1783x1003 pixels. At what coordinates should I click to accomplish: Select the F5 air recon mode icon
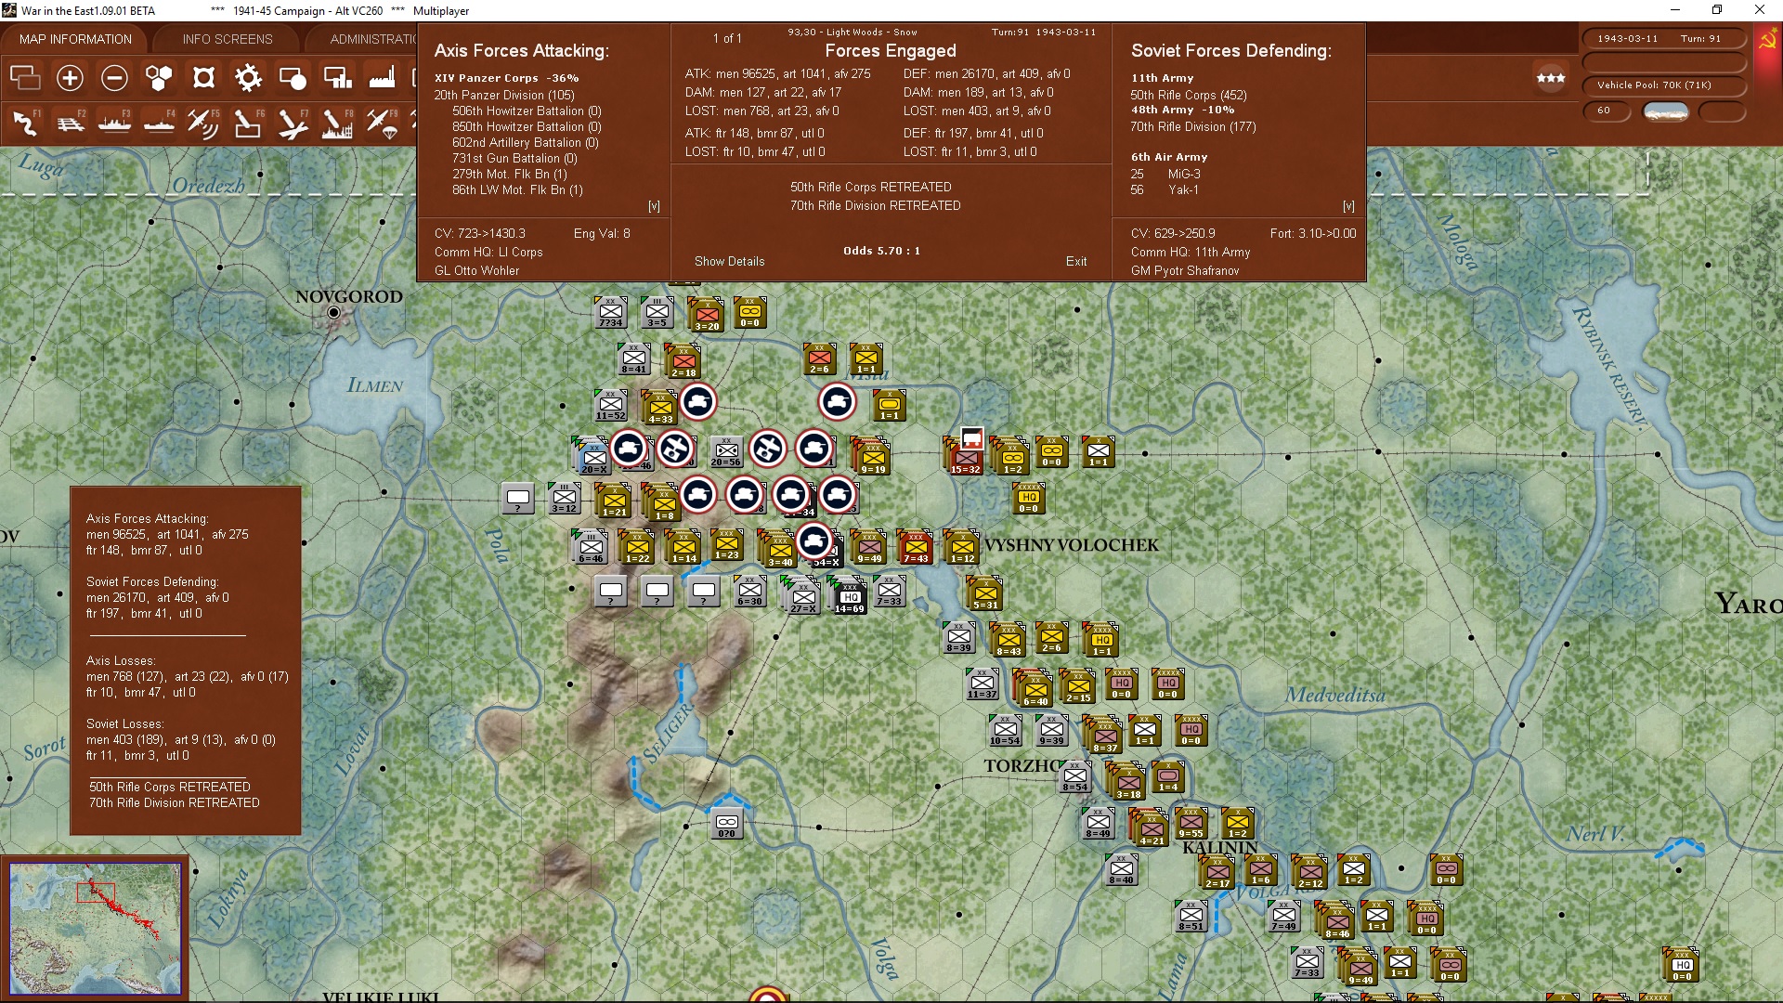[202, 123]
